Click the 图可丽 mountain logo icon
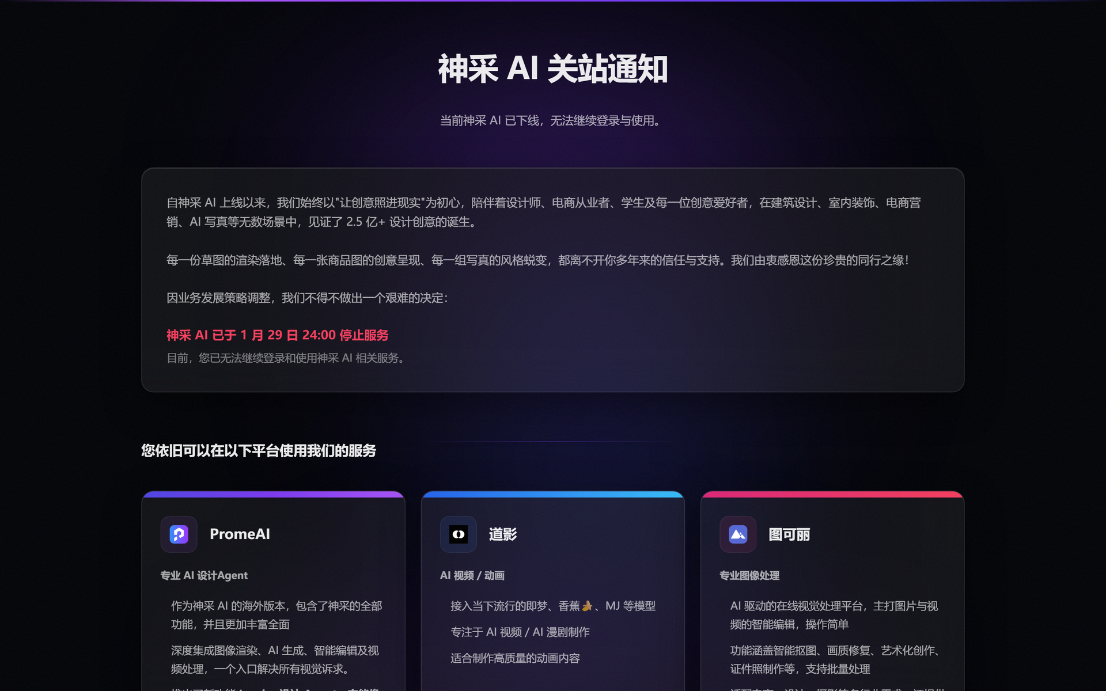 click(738, 534)
